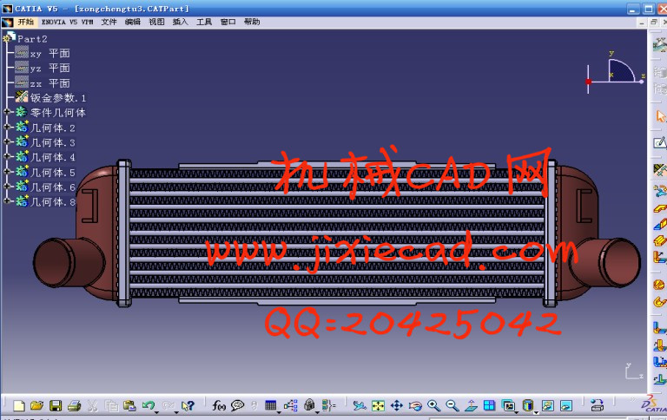
Task: Expand the 几何体.8 tree node
Action: point(7,201)
